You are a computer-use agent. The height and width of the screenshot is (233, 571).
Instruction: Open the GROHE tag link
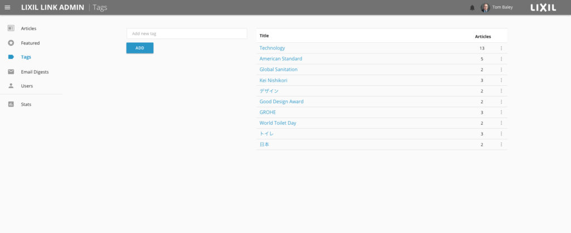(268, 113)
